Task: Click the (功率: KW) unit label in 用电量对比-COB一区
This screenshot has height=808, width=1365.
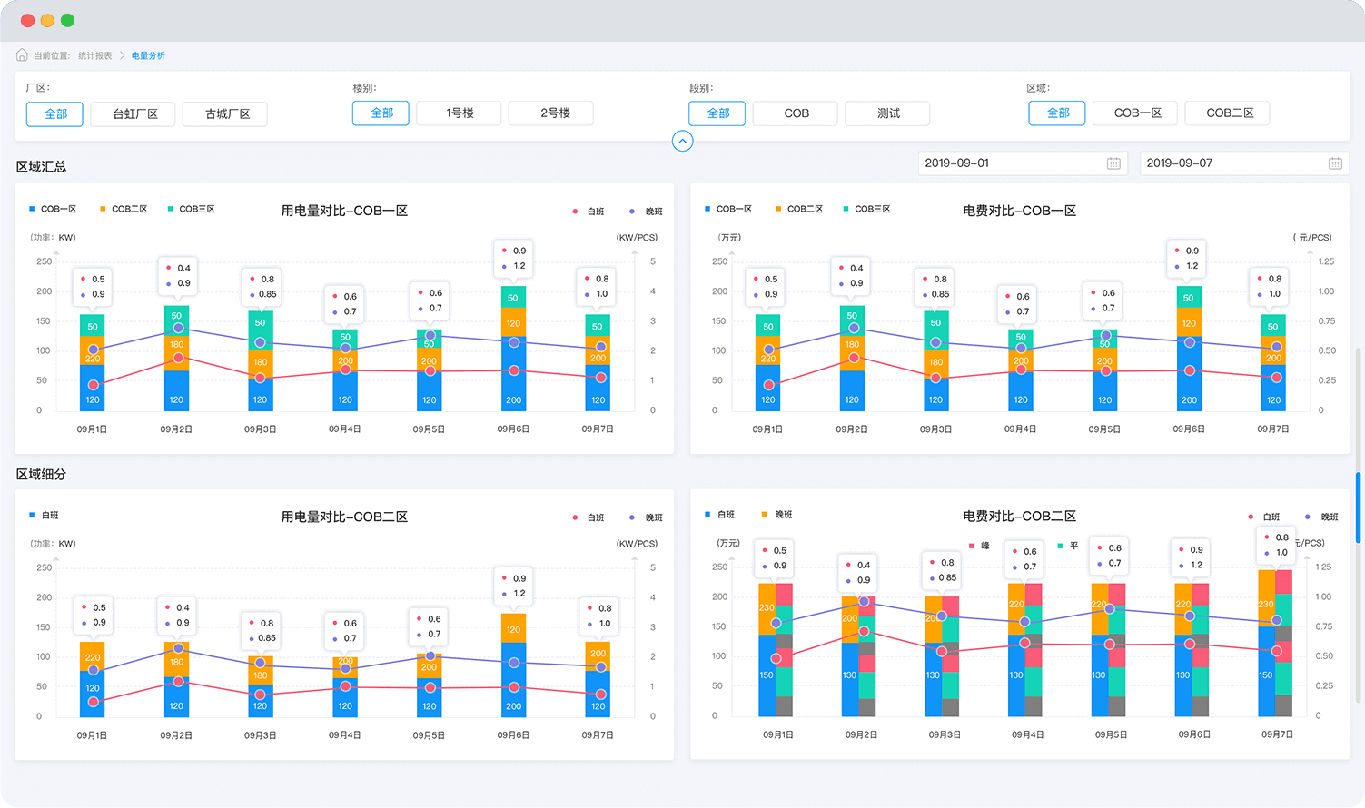Action: coord(54,238)
